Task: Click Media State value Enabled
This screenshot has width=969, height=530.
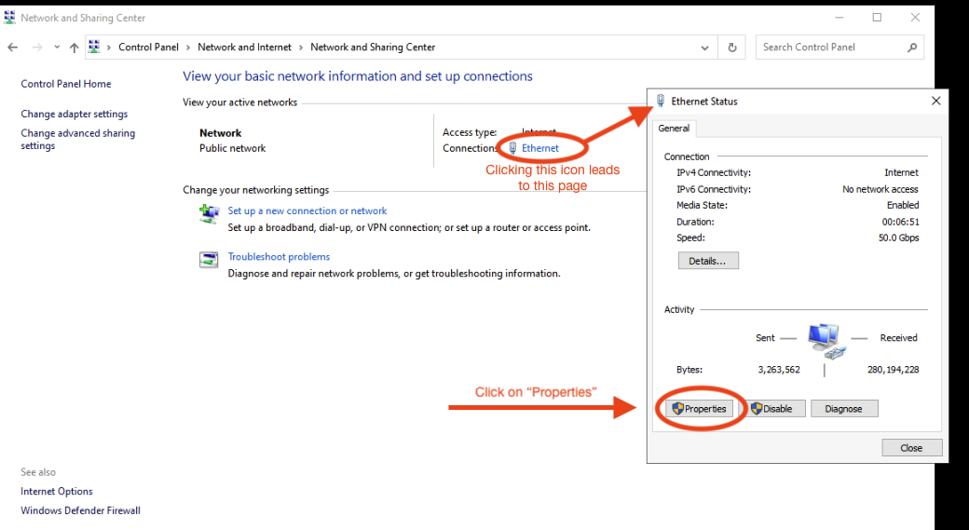Action: [x=903, y=205]
